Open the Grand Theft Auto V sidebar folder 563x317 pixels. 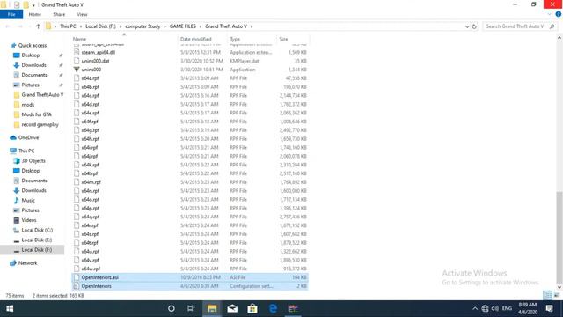click(42, 95)
